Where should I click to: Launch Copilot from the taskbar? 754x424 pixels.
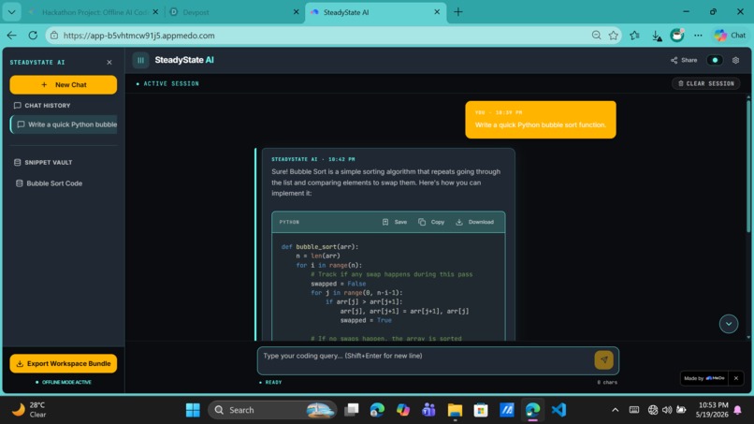point(403,410)
